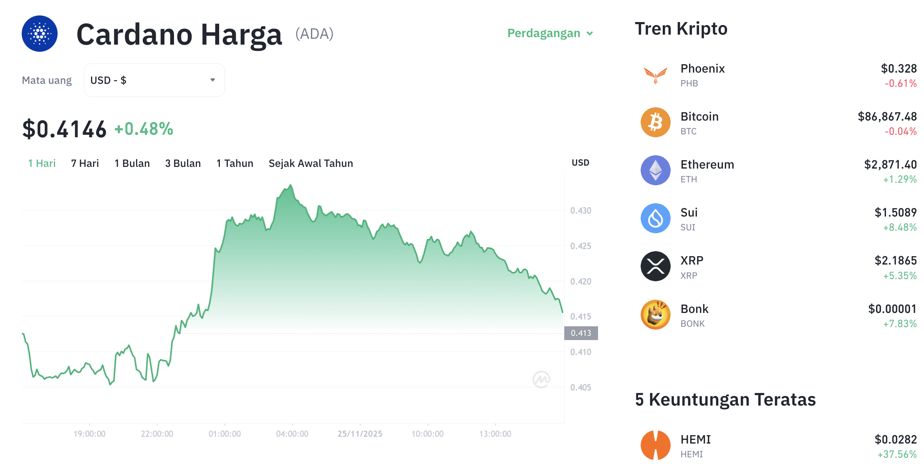Expand the Perdagangan dropdown
Image resolution: width=924 pixels, height=469 pixels.
click(x=550, y=33)
